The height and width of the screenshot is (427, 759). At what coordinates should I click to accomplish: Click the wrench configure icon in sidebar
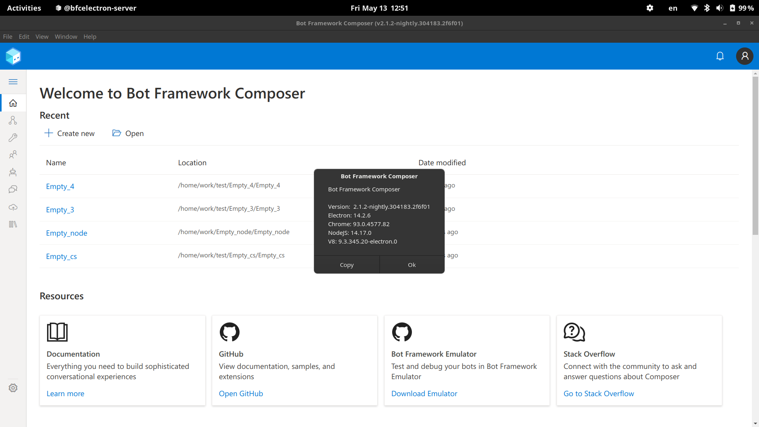[13, 138]
